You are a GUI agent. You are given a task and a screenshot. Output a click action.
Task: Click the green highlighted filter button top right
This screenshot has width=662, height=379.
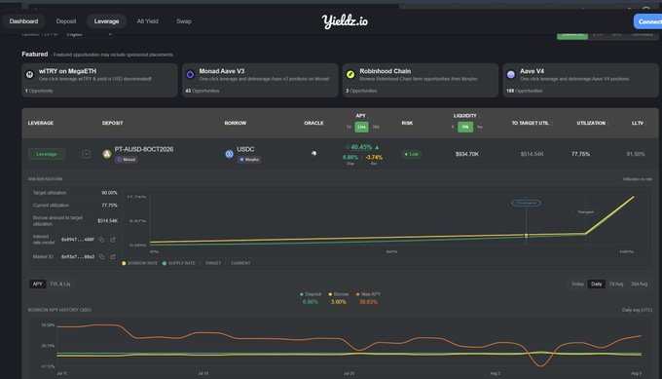click(572, 35)
